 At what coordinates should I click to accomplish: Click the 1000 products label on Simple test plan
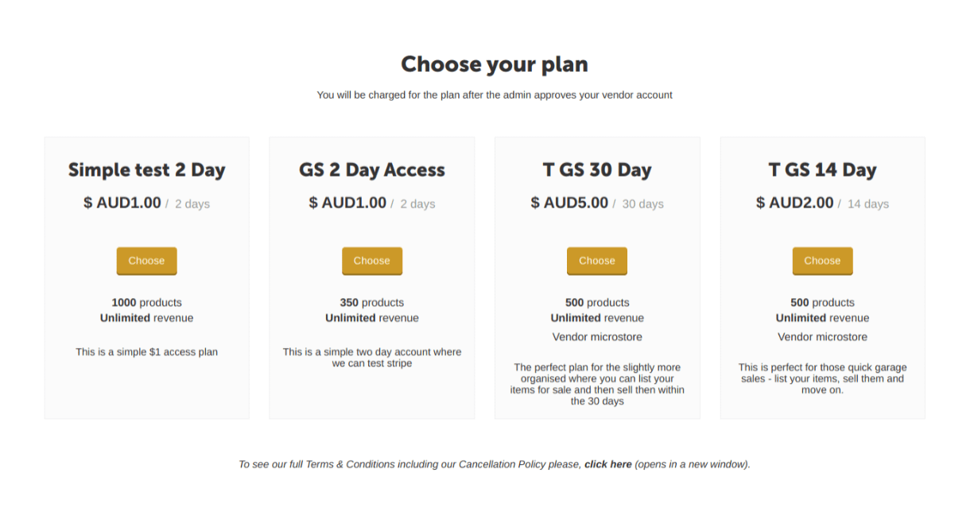click(x=146, y=302)
